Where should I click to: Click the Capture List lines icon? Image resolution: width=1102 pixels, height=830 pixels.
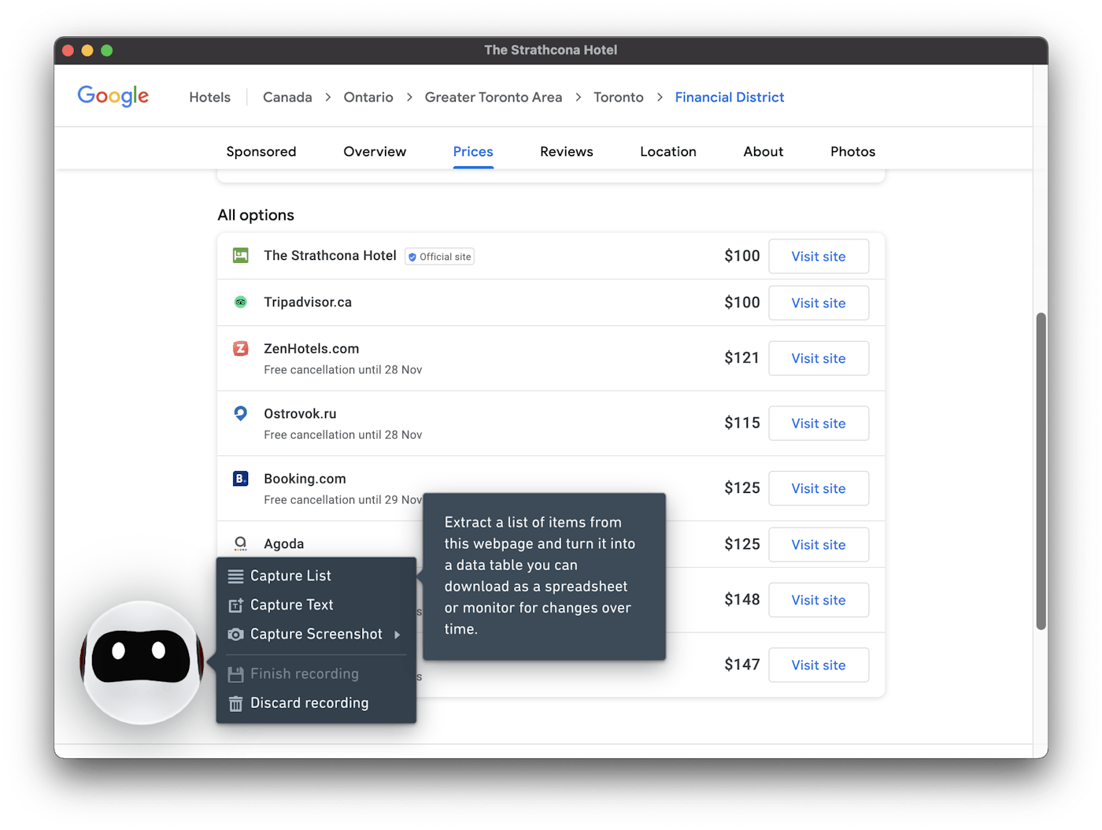pos(235,576)
